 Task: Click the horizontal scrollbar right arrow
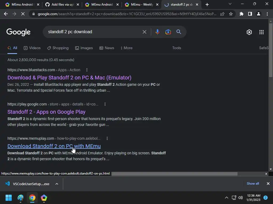(x=266, y=174)
